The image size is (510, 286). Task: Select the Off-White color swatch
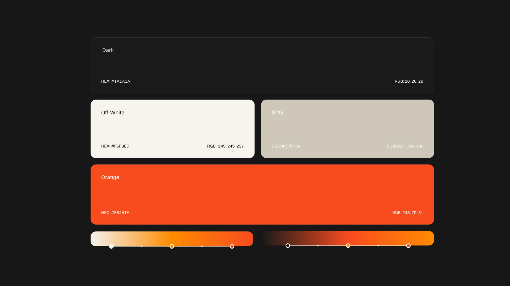pyautogui.click(x=172, y=129)
